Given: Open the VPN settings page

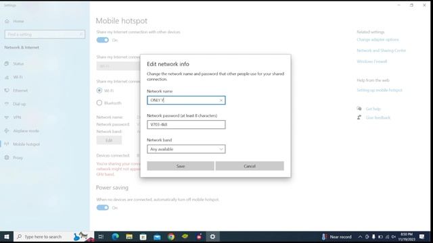Looking at the screenshot, I should (x=17, y=117).
